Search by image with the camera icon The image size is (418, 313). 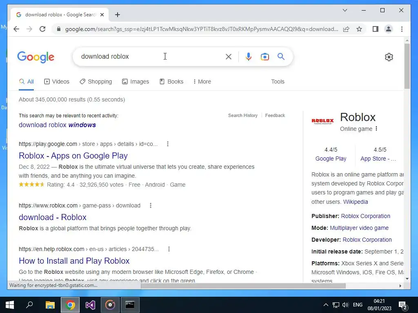pyautogui.click(x=265, y=57)
